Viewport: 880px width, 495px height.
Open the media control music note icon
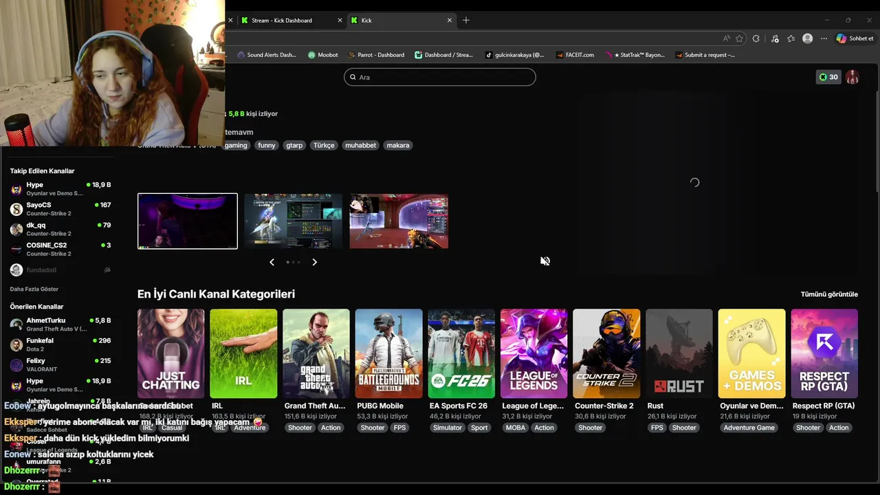click(x=775, y=38)
